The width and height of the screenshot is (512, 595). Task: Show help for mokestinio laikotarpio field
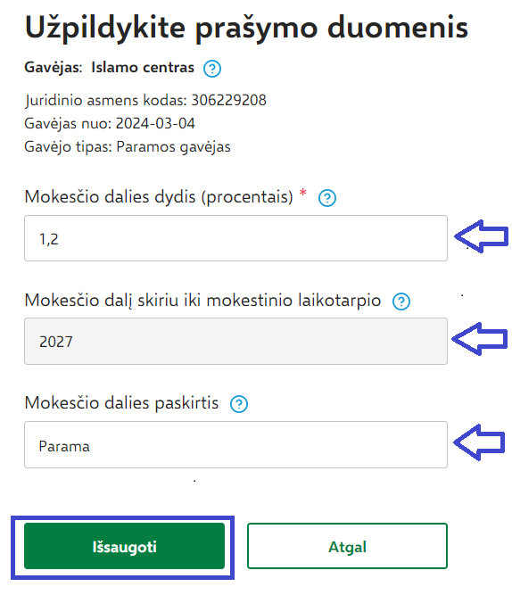[401, 302]
